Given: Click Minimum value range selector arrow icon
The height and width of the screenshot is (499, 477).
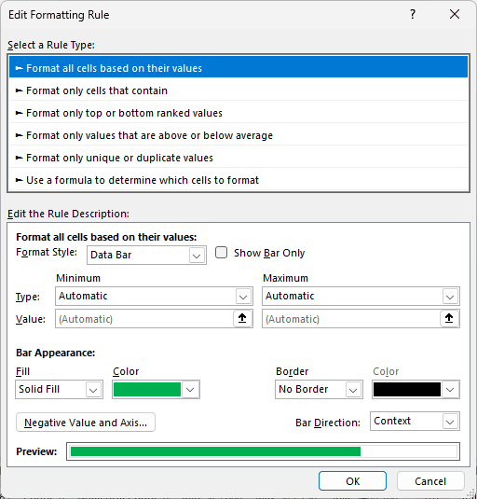Looking at the screenshot, I should coord(242,318).
